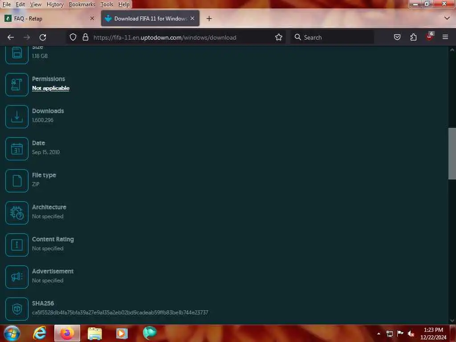Click the Date calendar icon
456x342 pixels.
coord(17,149)
